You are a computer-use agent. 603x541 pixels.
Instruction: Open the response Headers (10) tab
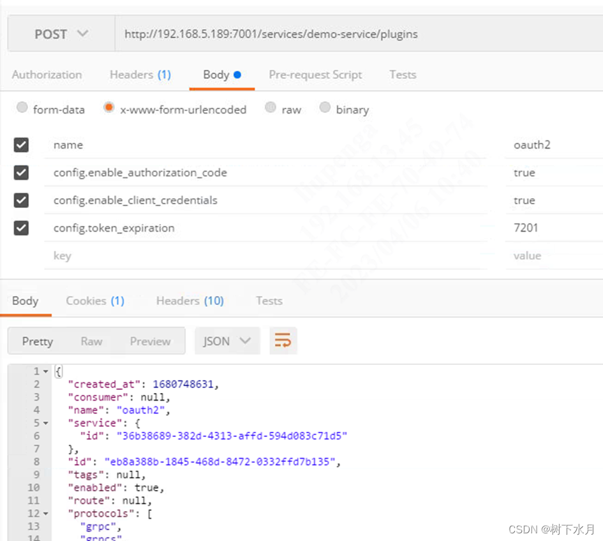190,300
